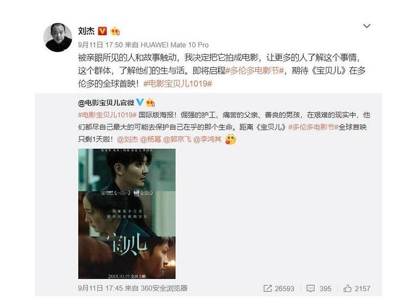Click the membership crown icon beside 刘杰
Image resolution: width=397 pixels, height=299 pixels.
[115, 31]
